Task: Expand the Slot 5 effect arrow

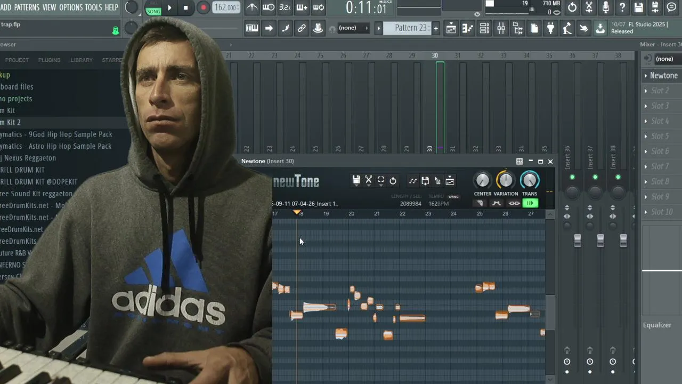Action: [x=646, y=136]
